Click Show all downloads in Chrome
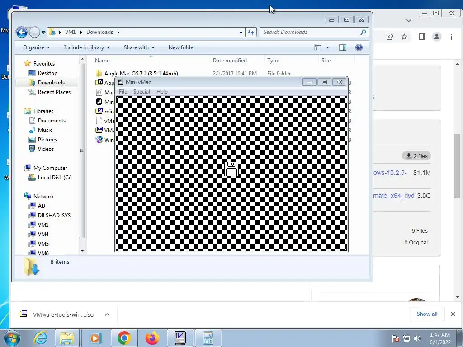The image size is (463, 347). 427,314
